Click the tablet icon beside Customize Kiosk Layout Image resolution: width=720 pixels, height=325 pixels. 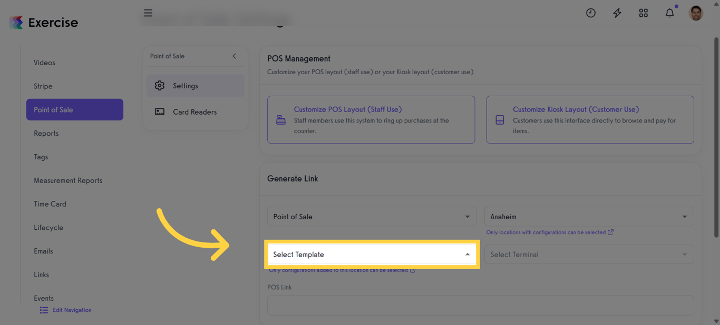[x=499, y=119]
